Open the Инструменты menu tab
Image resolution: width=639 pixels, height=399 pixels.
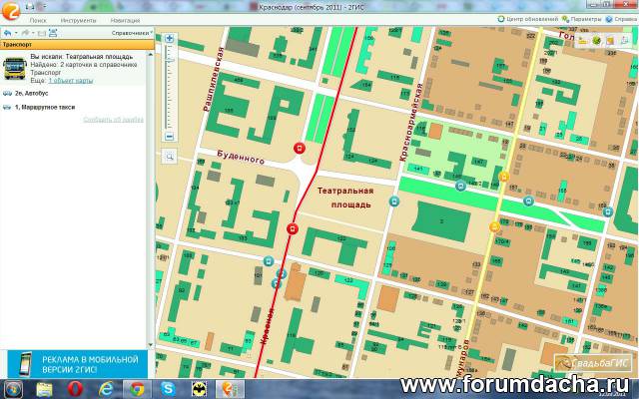point(77,19)
